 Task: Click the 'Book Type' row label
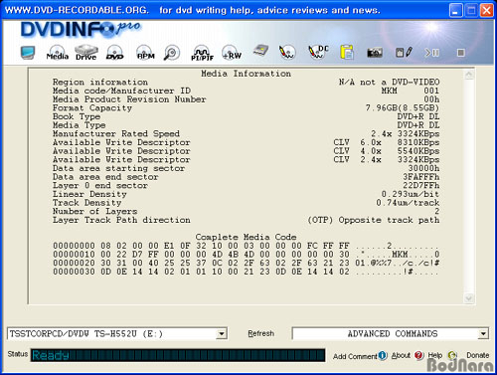click(x=77, y=116)
